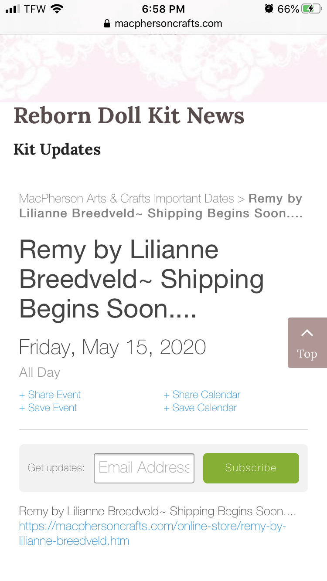The height and width of the screenshot is (581, 327).
Task: Tap the 6:58 PM clock in status bar
Action: point(163,9)
